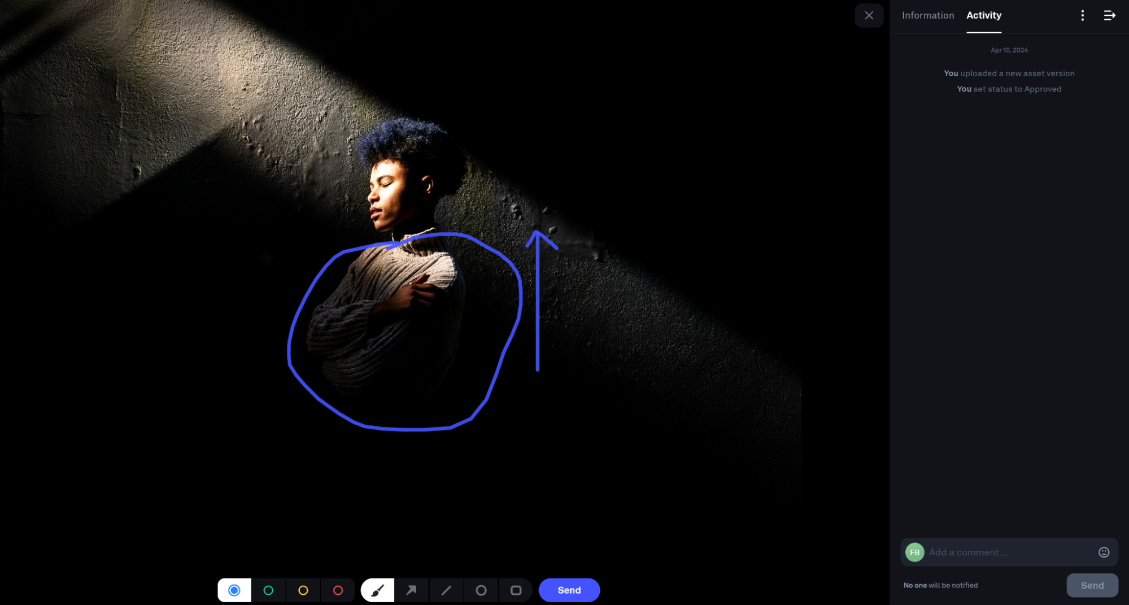Viewport: 1129px width, 605px height.
Task: Select the Line drawing tool
Action: [446, 590]
